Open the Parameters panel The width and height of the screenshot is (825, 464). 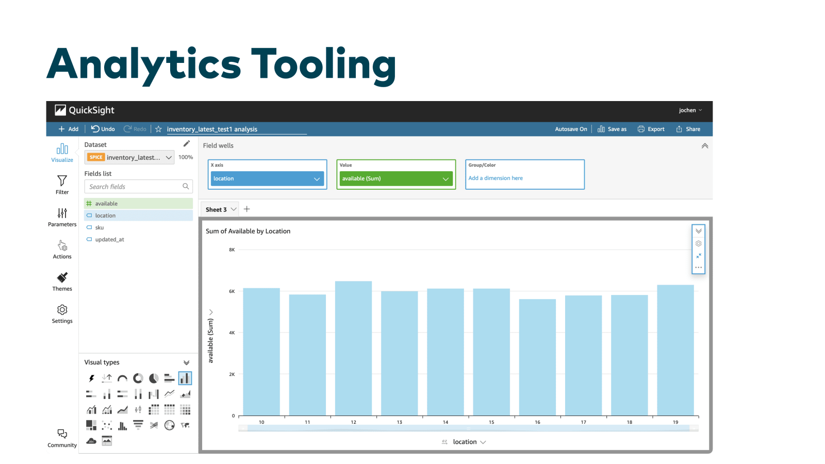(62, 217)
